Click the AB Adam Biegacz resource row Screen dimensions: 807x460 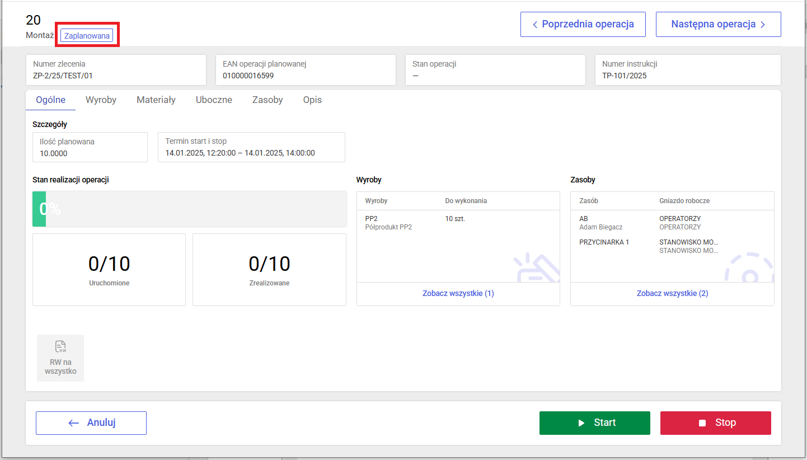pyautogui.click(x=672, y=223)
